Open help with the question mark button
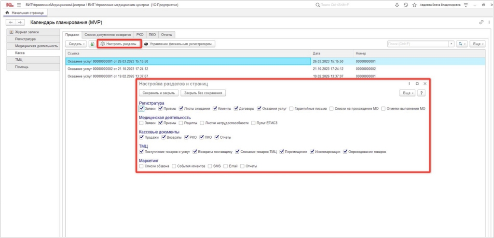 [x=422, y=93]
